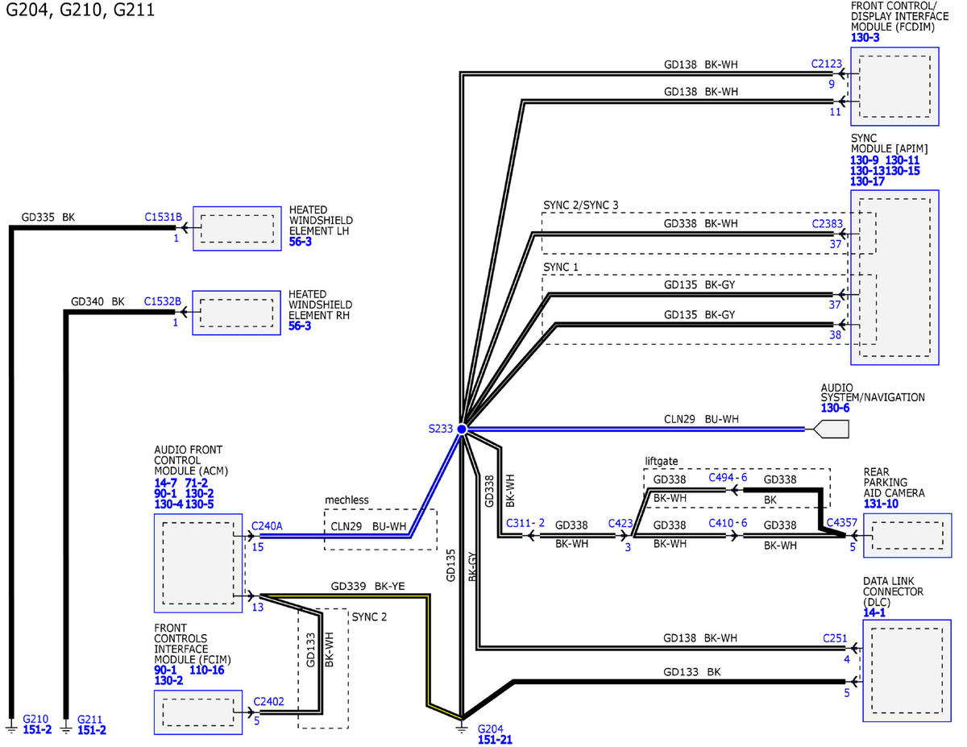The width and height of the screenshot is (967, 747).
Task: Select the Heated Windshield Element LH box
Action: click(x=235, y=229)
